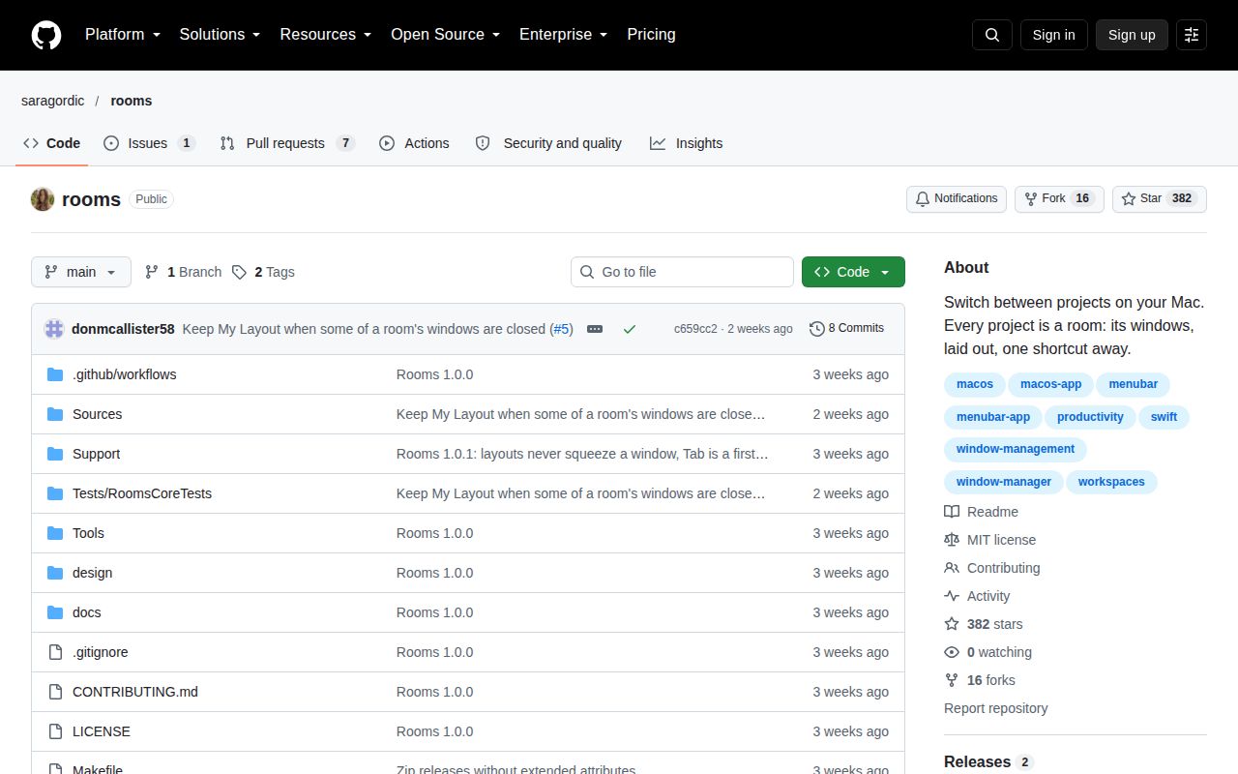Expand the green Code dropdown button

click(x=853, y=272)
